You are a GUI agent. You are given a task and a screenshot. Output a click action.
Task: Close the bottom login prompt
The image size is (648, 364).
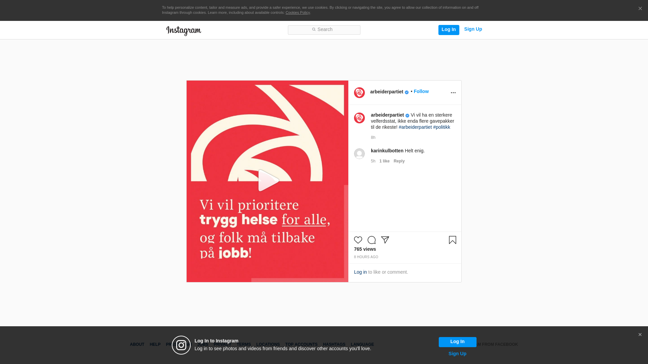pos(640,335)
